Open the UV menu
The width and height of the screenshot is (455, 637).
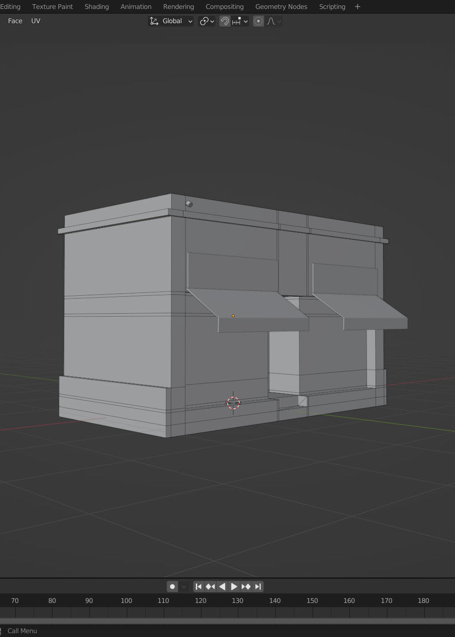35,21
